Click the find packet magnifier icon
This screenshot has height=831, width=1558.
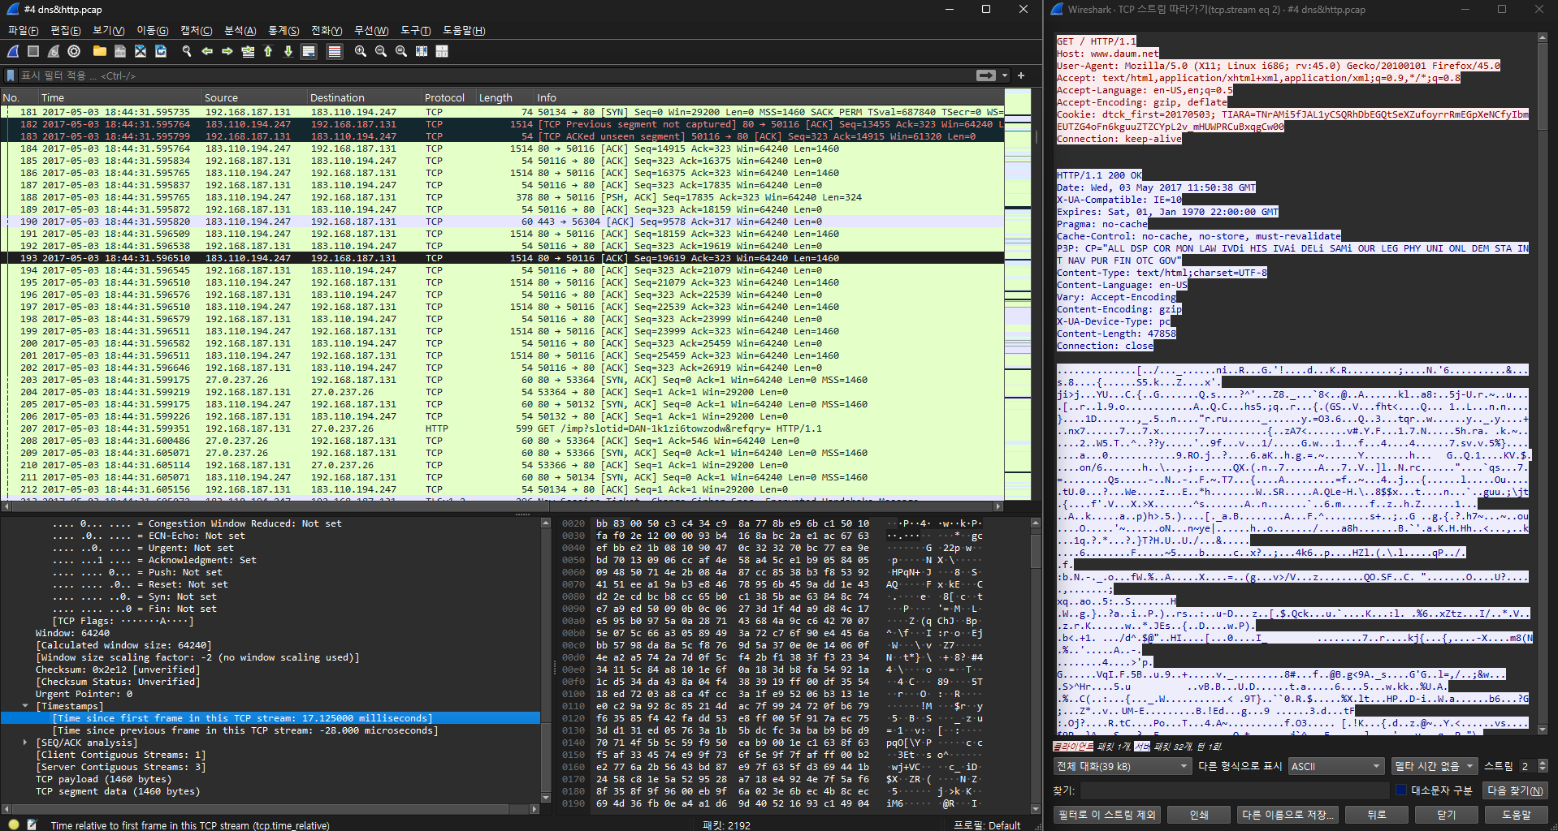pos(187,51)
